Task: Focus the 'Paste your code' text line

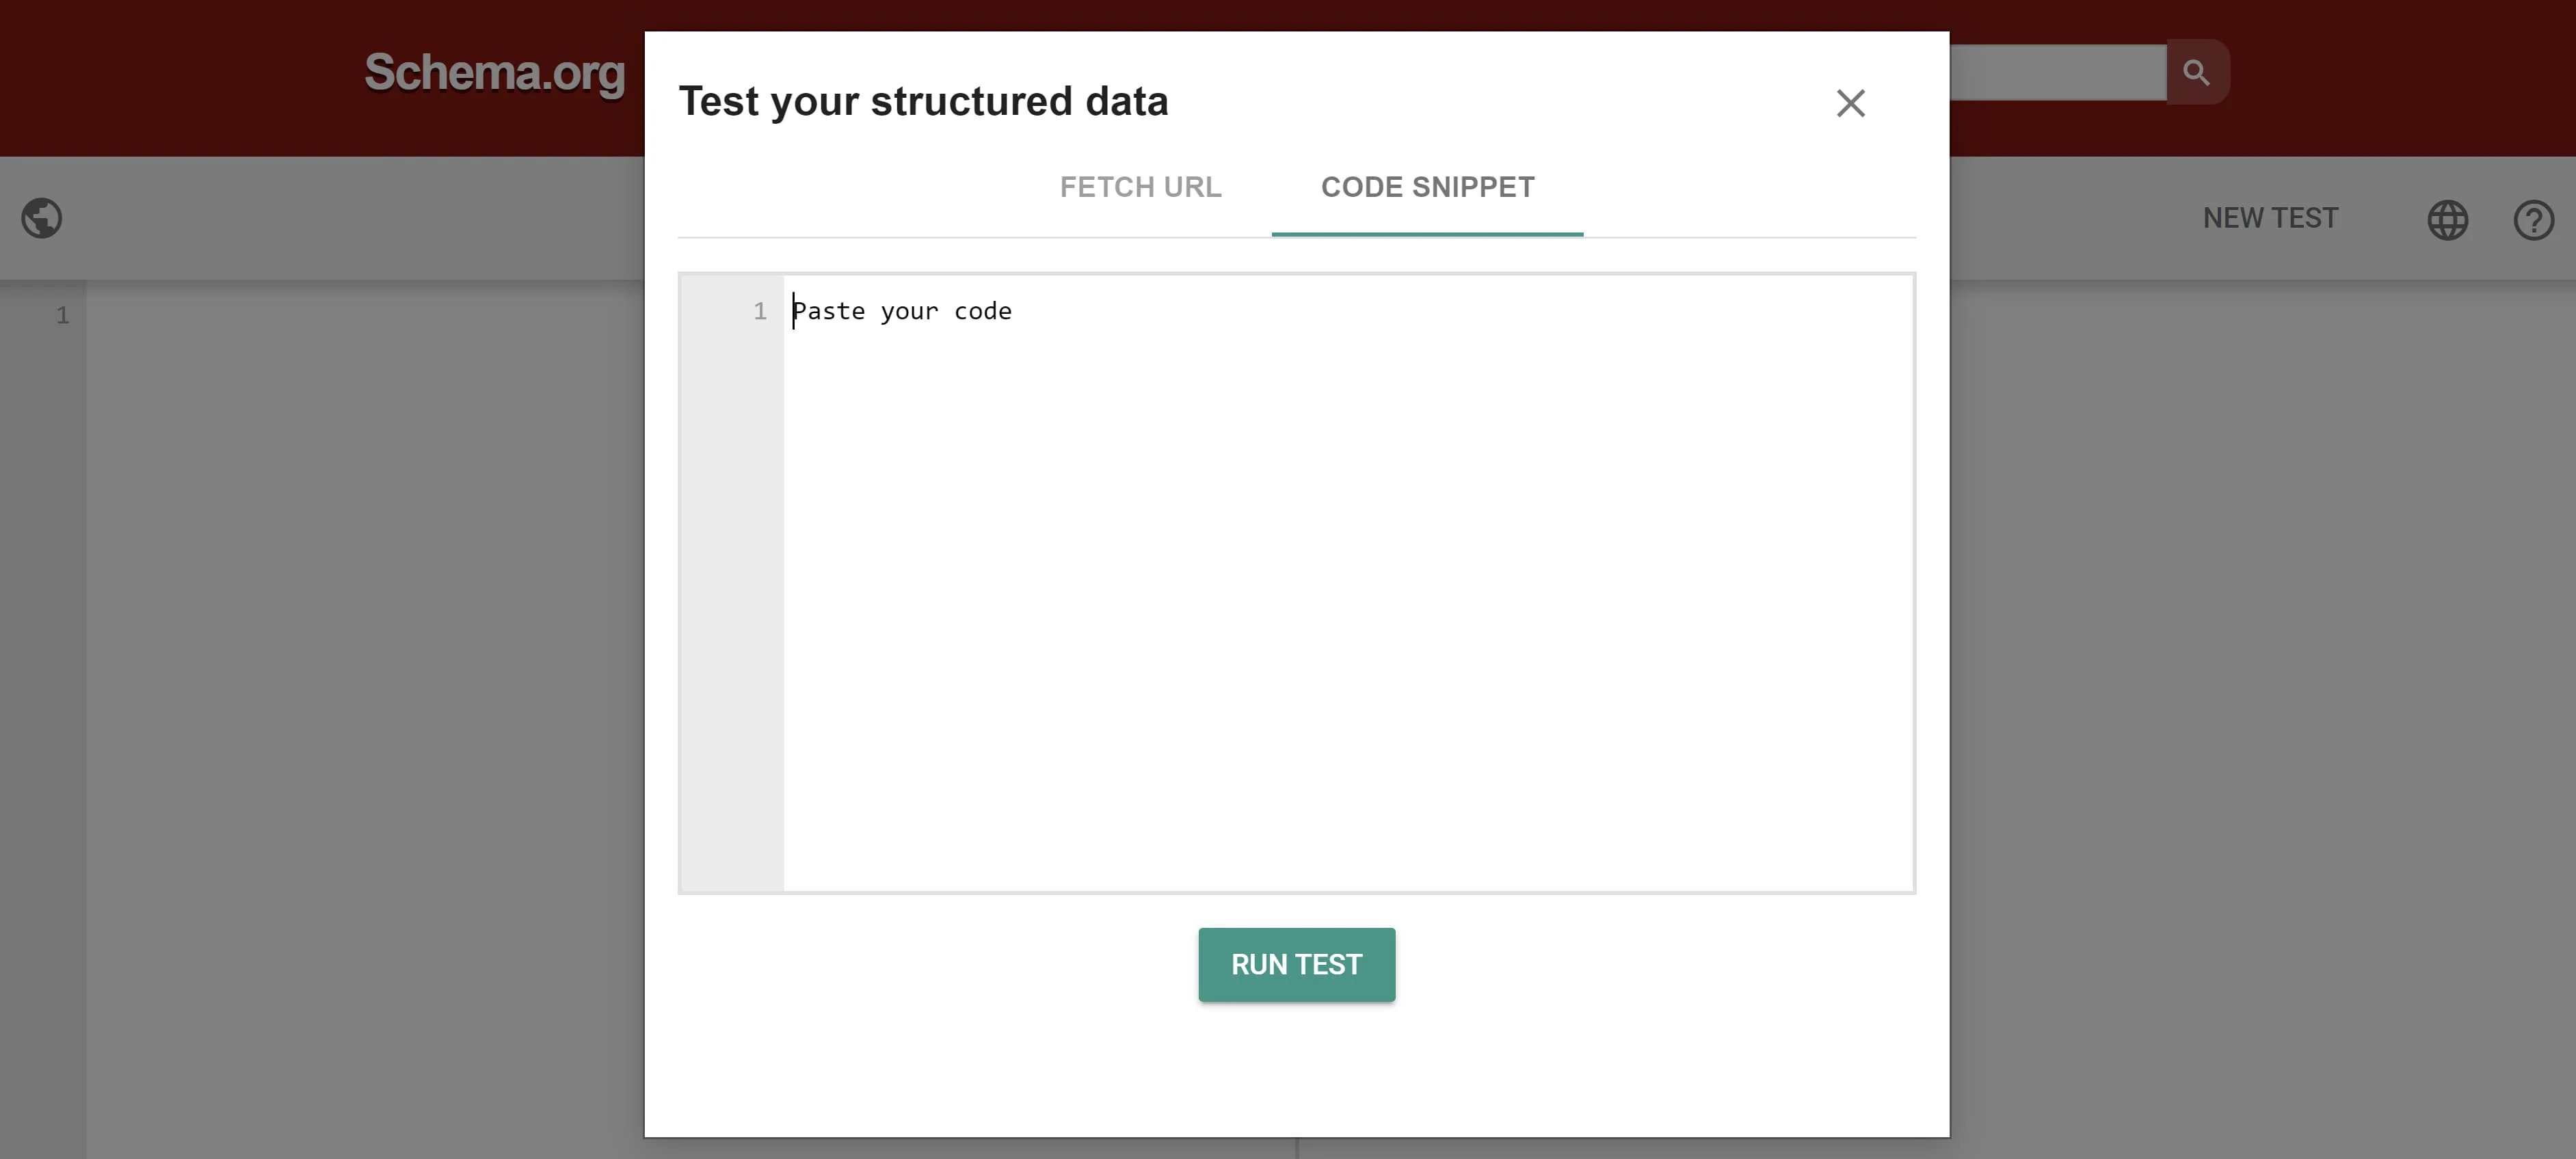Action: [902, 312]
